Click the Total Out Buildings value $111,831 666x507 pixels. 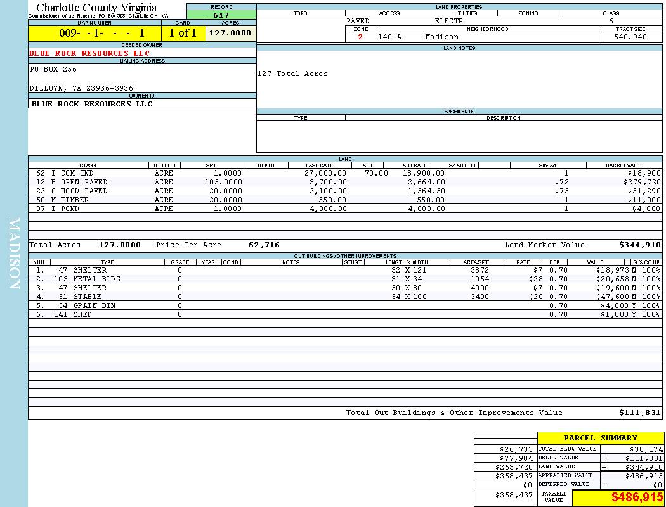639,413
